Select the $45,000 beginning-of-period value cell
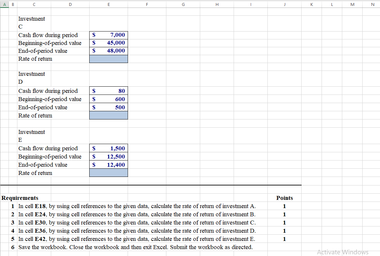380x256 pixels. [108, 43]
